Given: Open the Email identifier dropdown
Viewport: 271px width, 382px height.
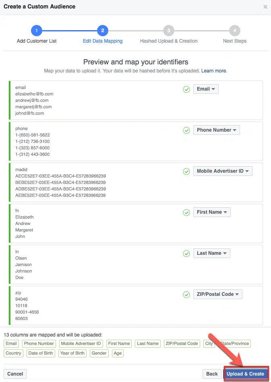Looking at the screenshot, I should point(206,89).
